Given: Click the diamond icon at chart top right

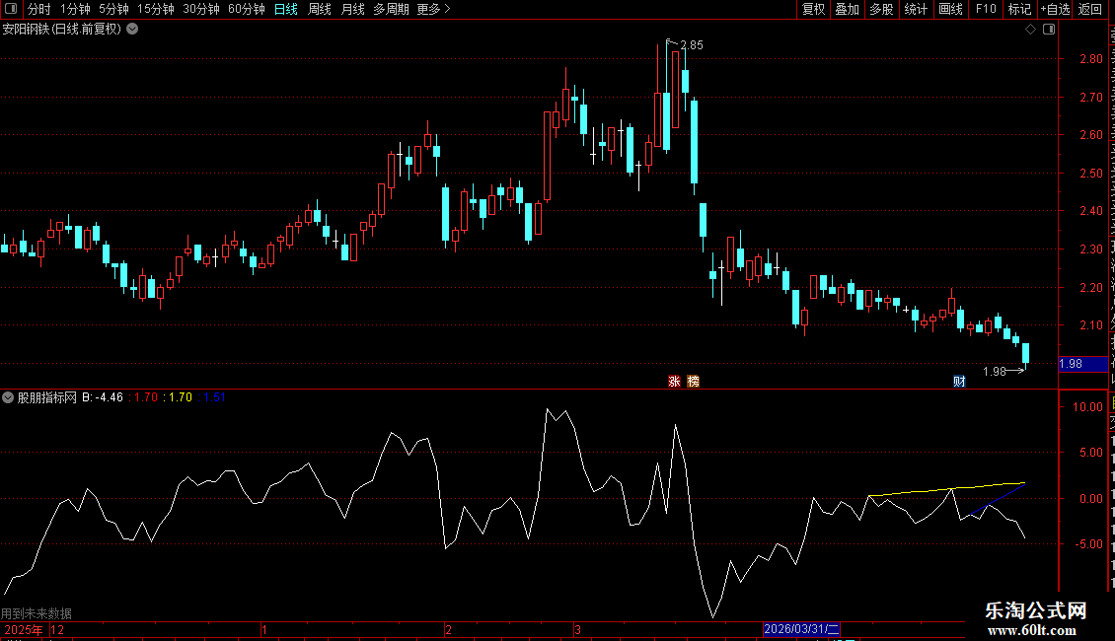Looking at the screenshot, I should point(1030,30).
